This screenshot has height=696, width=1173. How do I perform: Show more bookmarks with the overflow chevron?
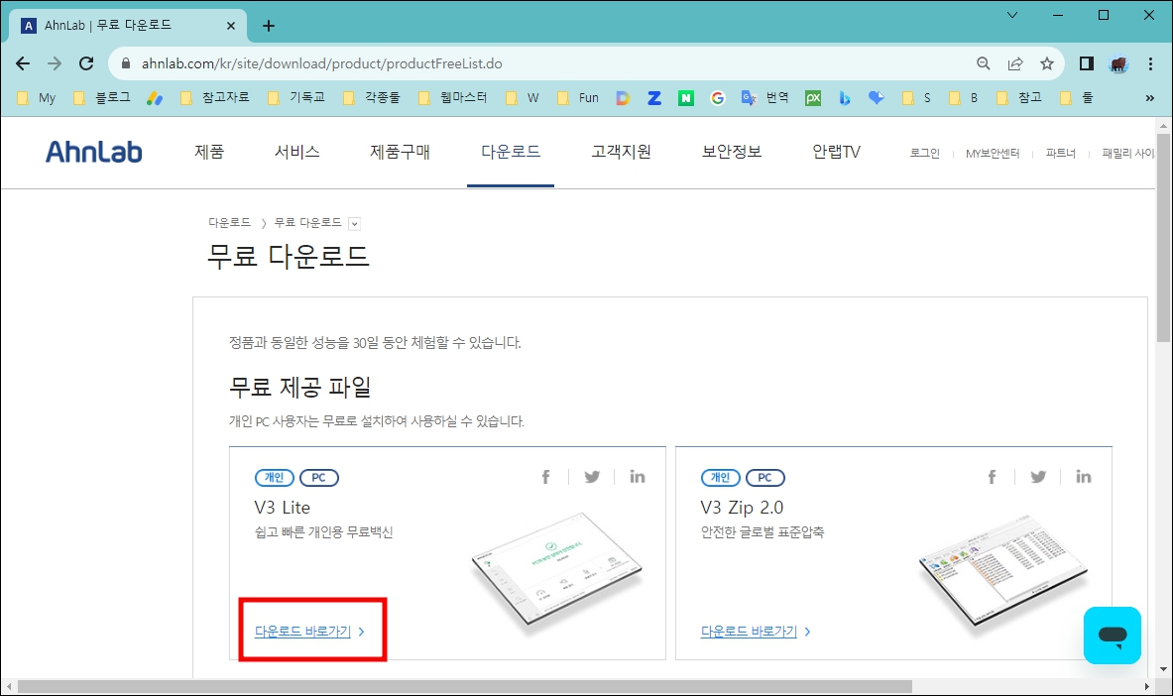[x=1150, y=98]
